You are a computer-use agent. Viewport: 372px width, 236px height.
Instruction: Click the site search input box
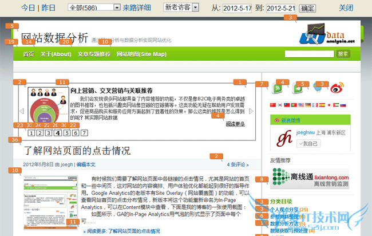pyautogui.click(x=310, y=54)
